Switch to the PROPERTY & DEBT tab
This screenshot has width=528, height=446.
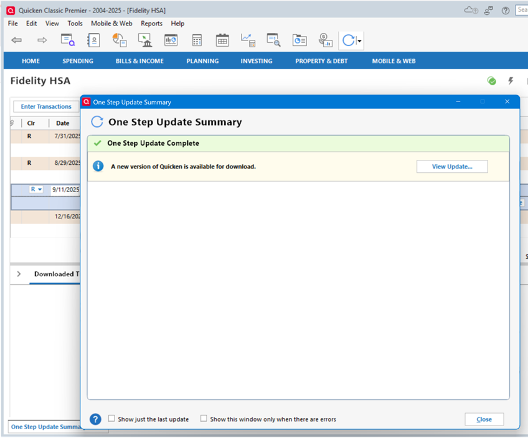tap(321, 61)
